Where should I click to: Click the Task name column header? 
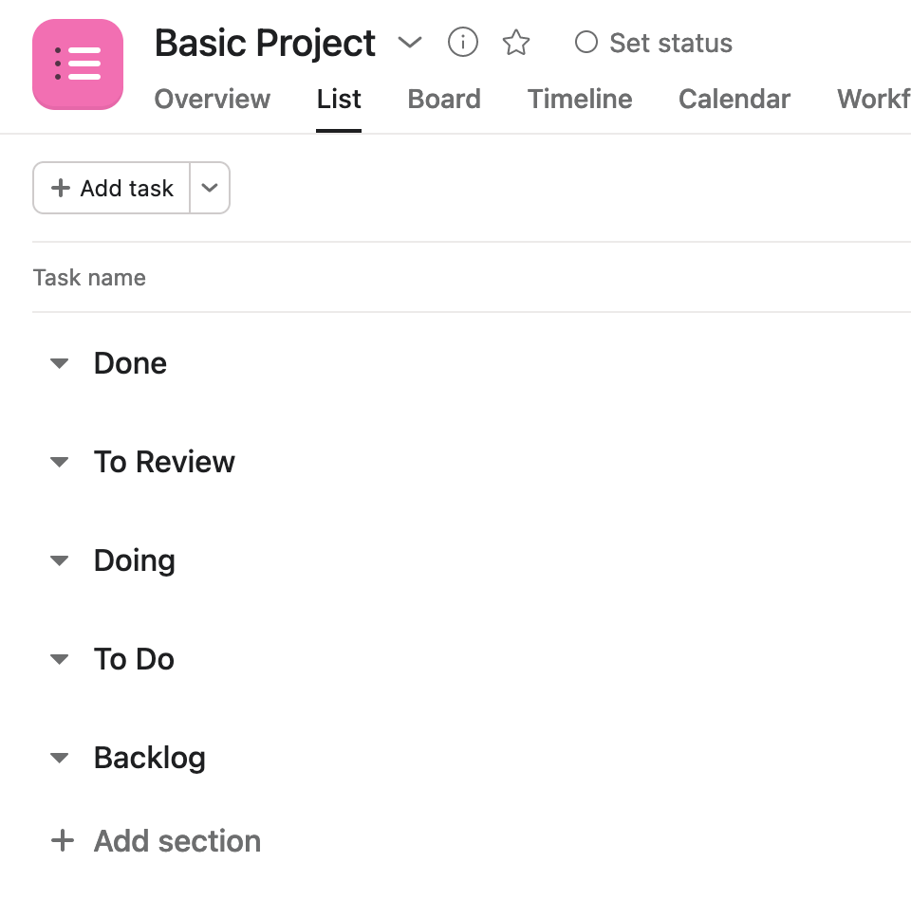click(89, 278)
